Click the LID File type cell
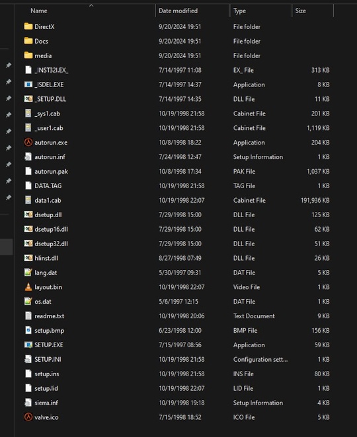 point(243,389)
